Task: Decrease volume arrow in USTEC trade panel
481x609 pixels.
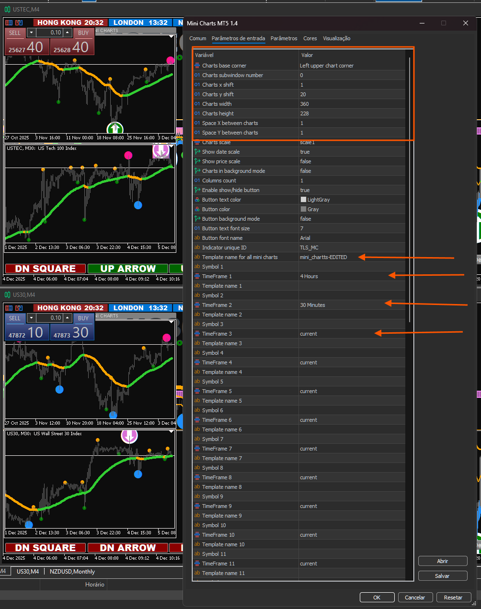Action: point(31,33)
